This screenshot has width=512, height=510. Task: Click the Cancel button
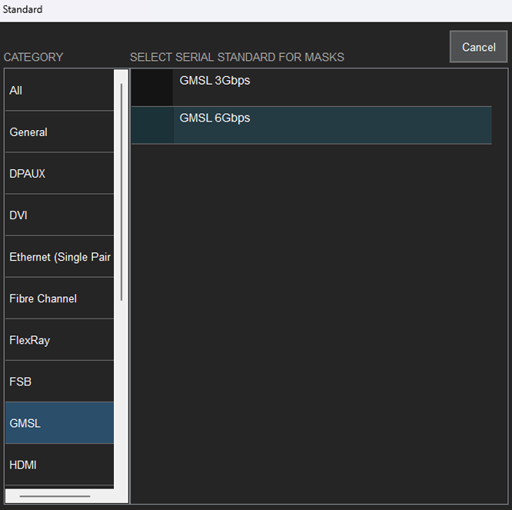point(478,47)
